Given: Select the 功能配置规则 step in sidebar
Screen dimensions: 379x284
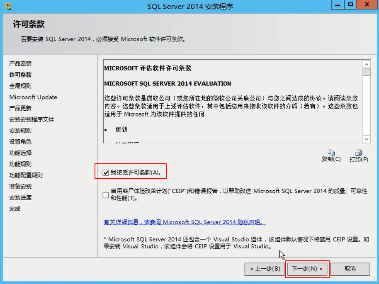Looking at the screenshot, I should click(x=26, y=175).
